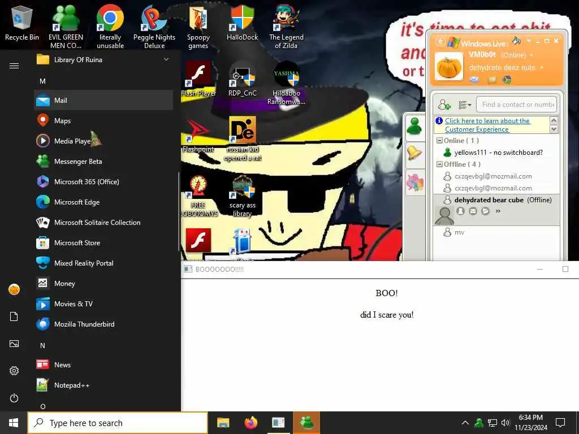Show hidden system tray icons
Image resolution: width=579 pixels, height=434 pixels.
[465, 423]
